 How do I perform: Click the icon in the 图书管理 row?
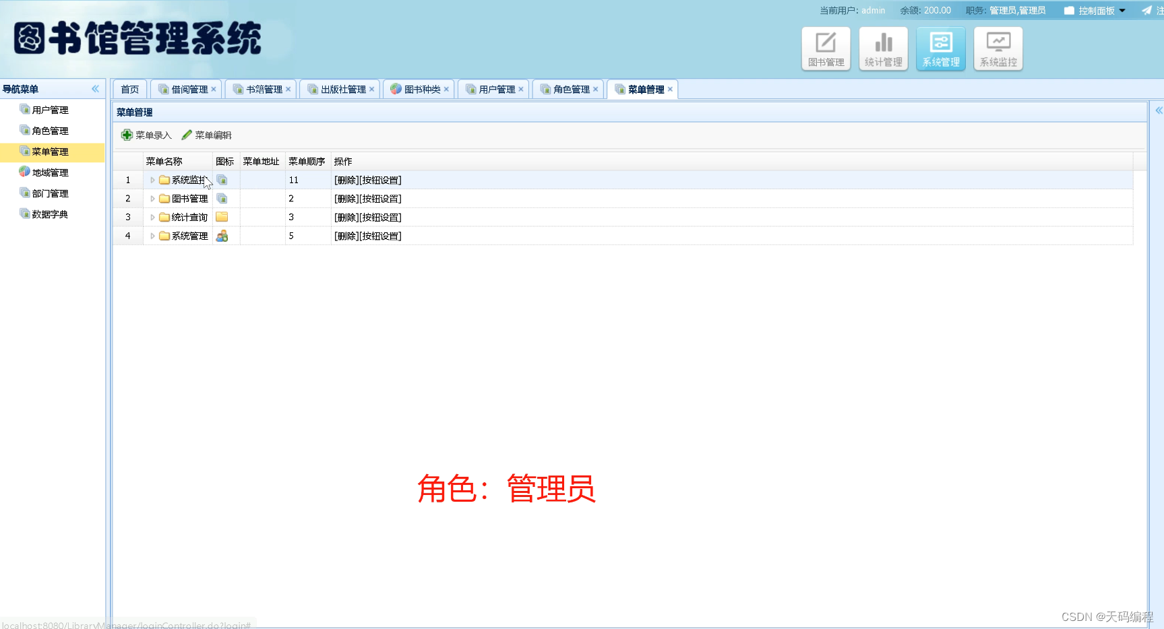(x=222, y=199)
